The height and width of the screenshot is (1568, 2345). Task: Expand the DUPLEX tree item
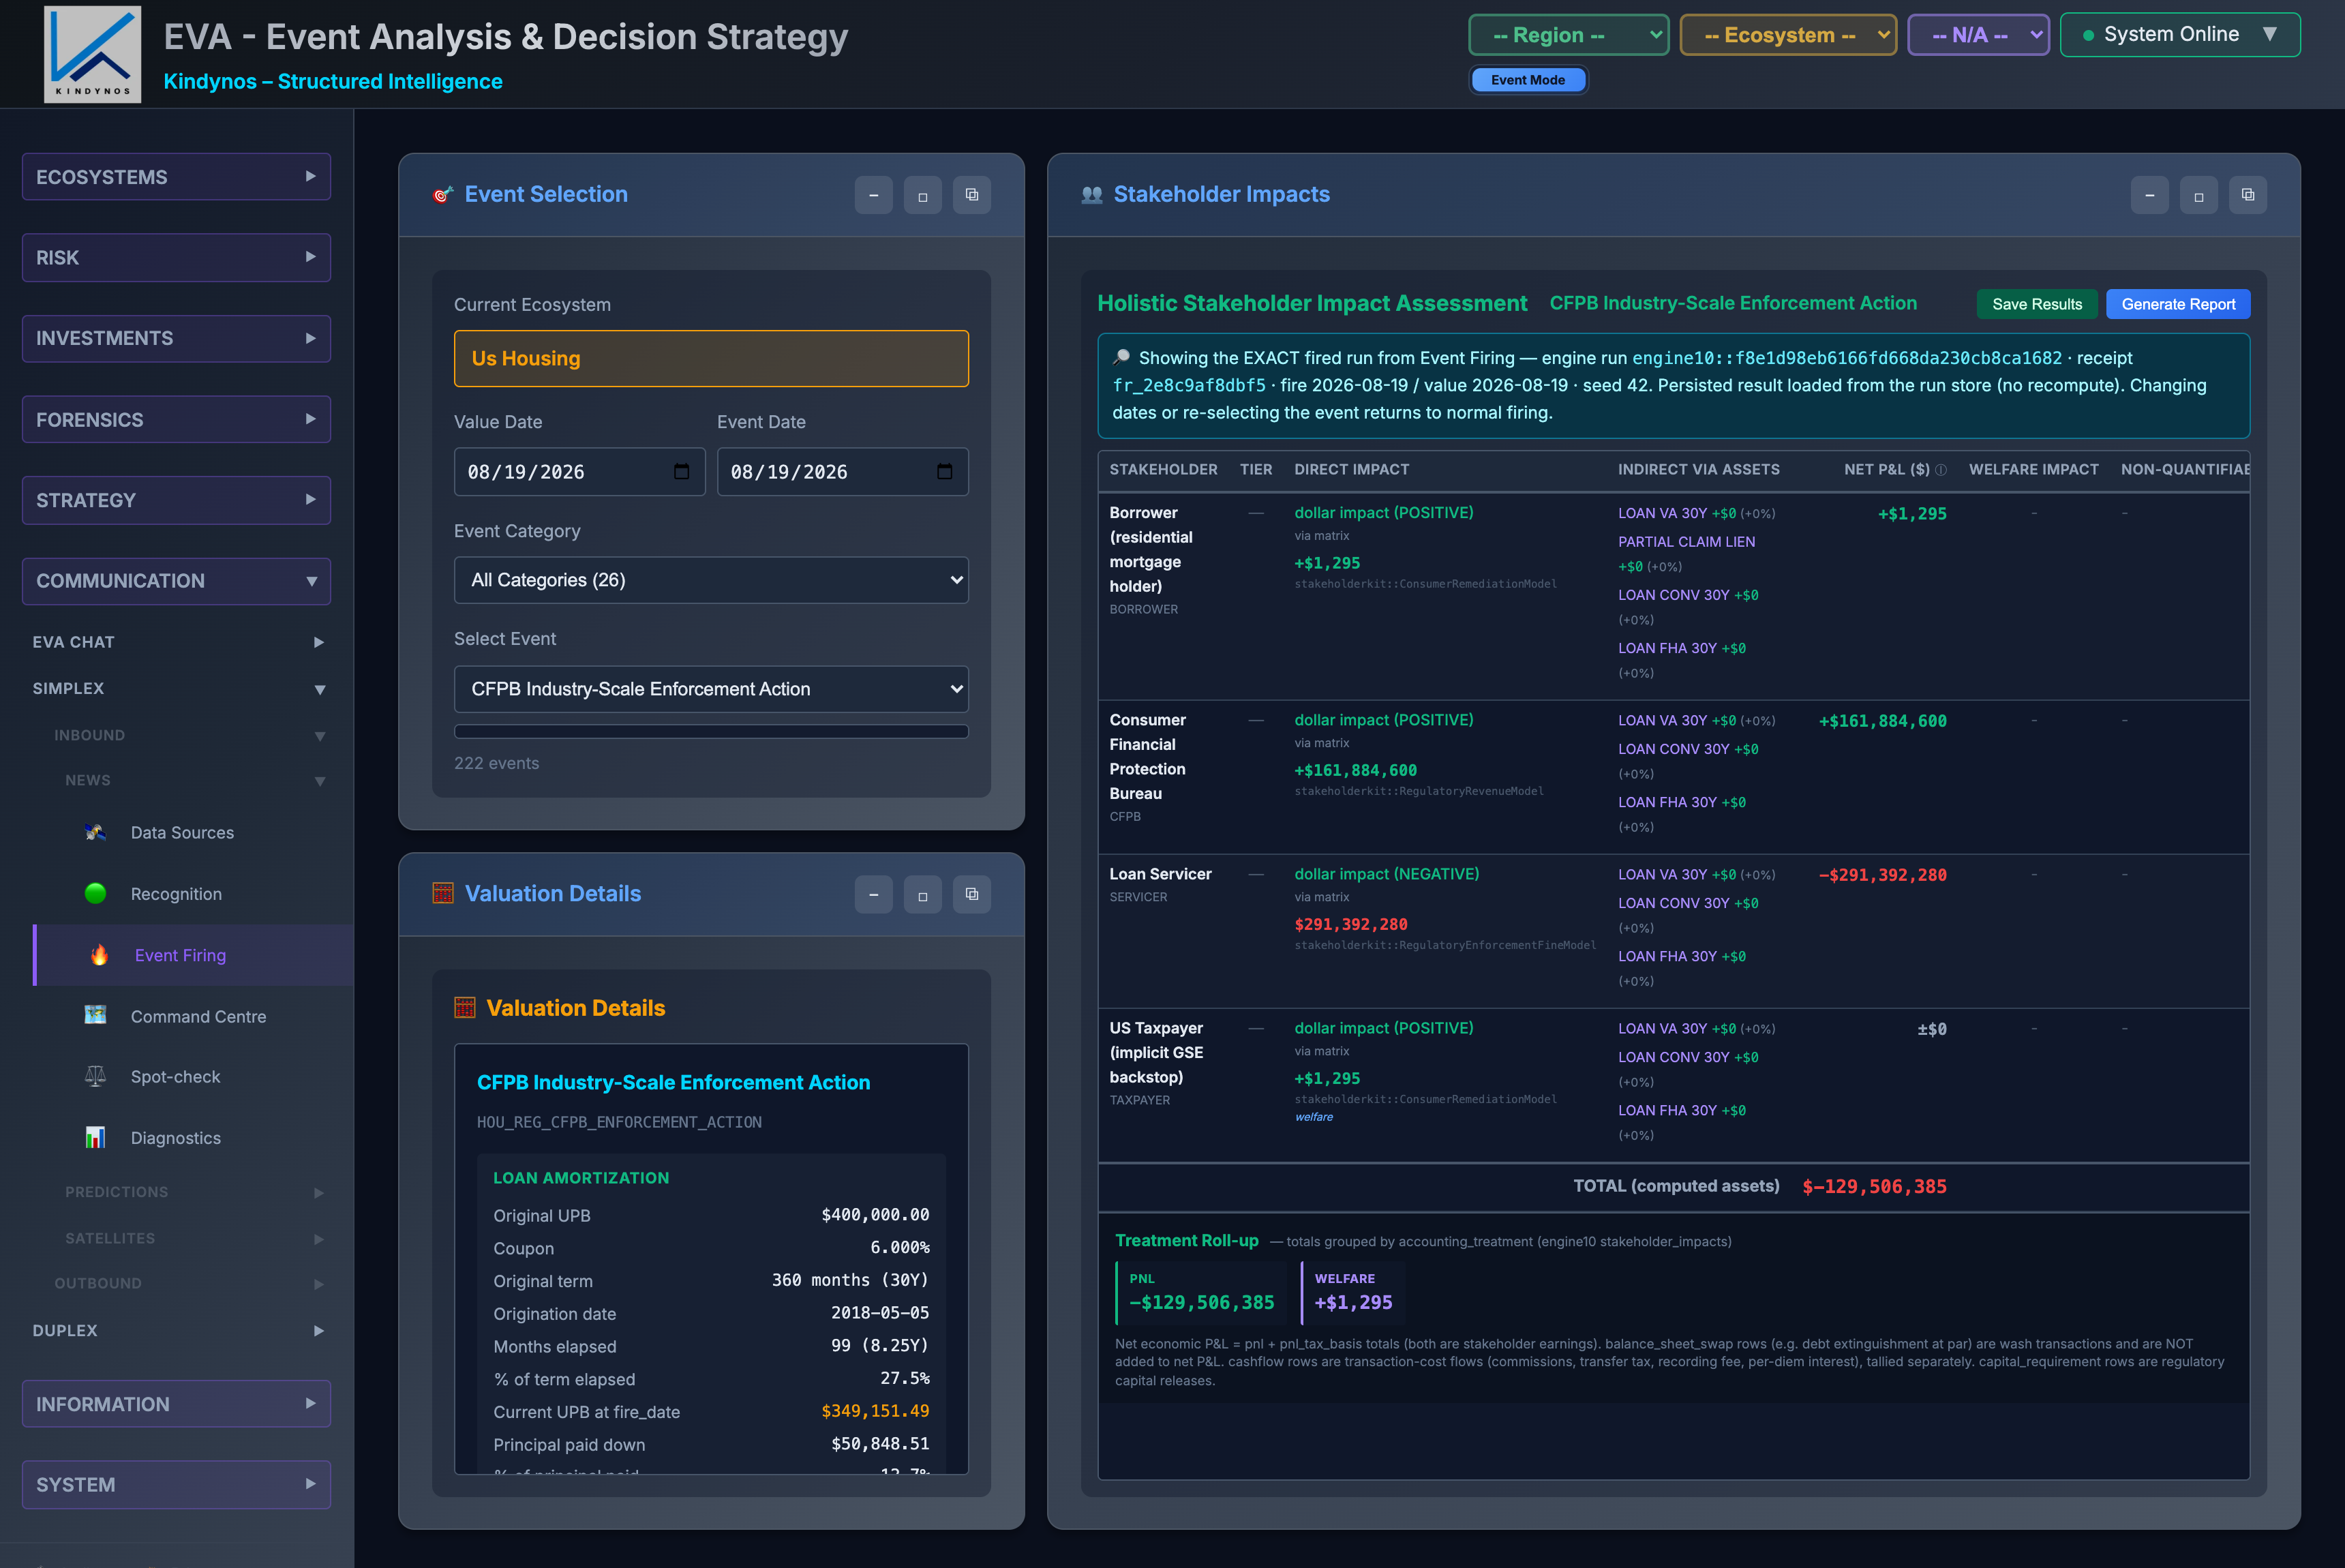click(178, 1330)
